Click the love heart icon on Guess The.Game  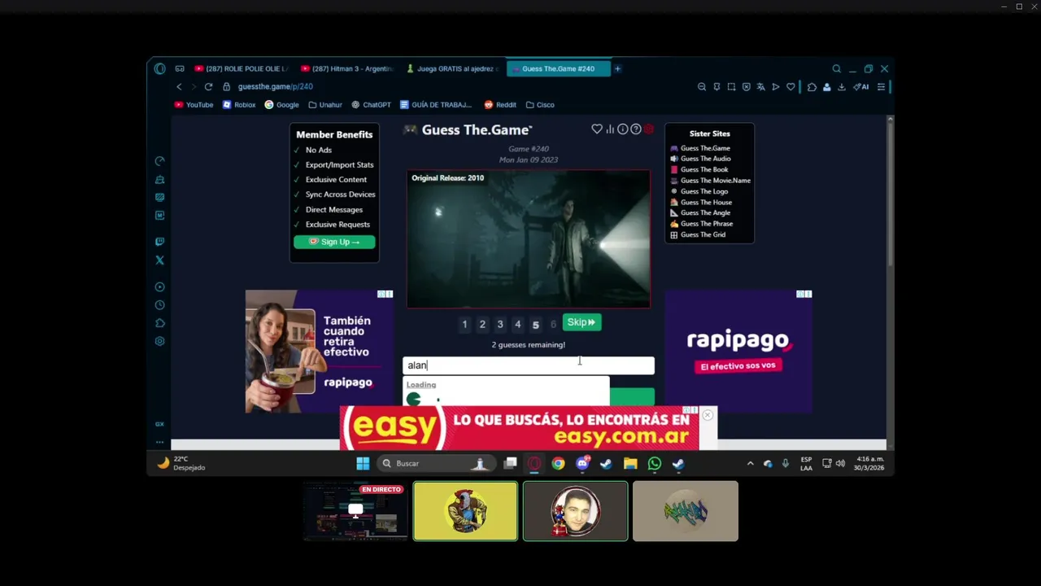coord(597,129)
